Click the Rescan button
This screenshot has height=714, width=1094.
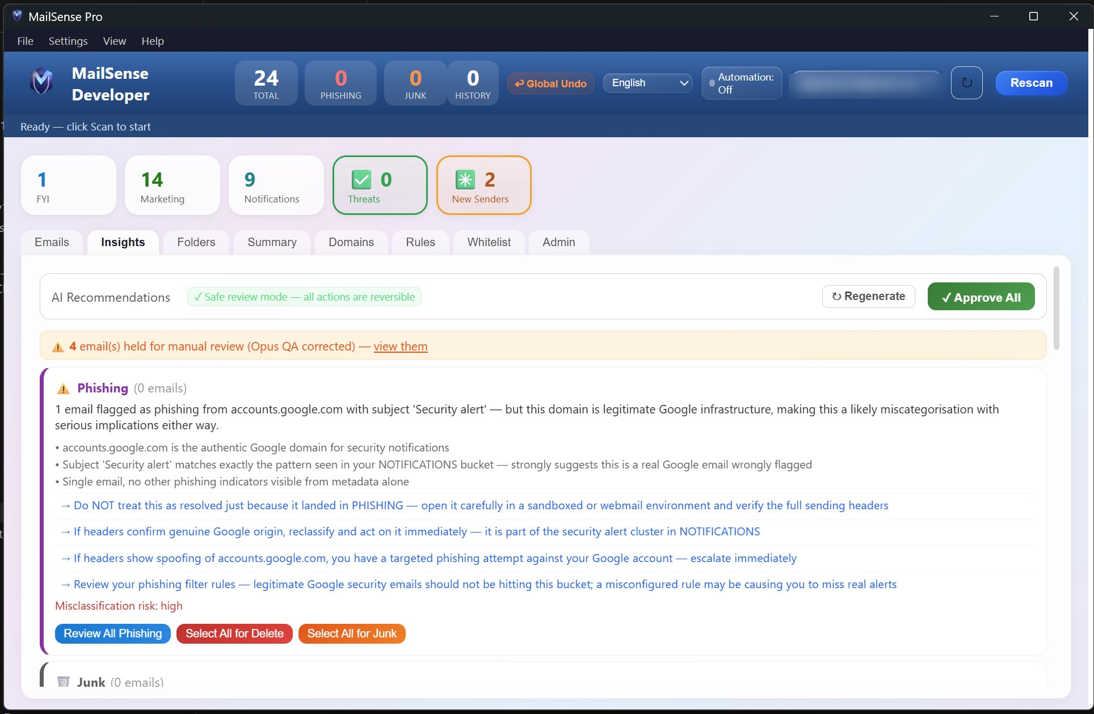click(1031, 83)
